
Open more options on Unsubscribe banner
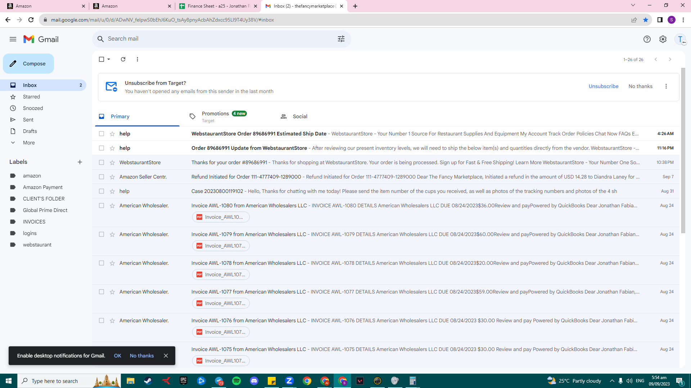point(666,86)
